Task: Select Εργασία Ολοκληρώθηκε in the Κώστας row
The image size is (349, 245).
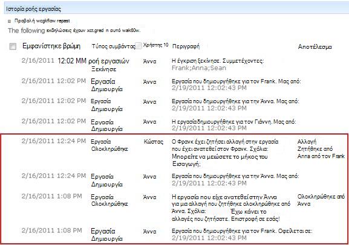Action: point(109,145)
